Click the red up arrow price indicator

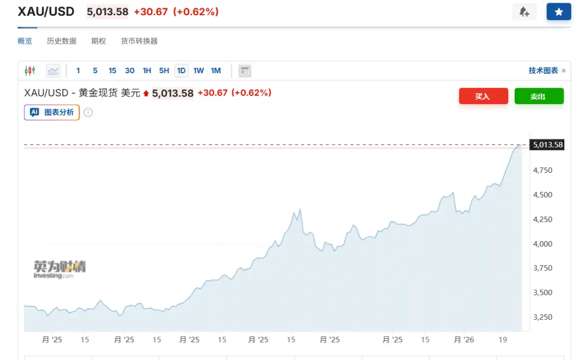(x=146, y=93)
